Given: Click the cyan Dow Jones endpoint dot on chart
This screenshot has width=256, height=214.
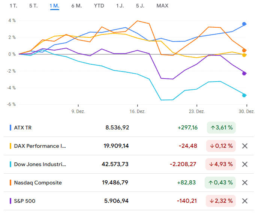Looking at the screenshot, I should 244,95.
